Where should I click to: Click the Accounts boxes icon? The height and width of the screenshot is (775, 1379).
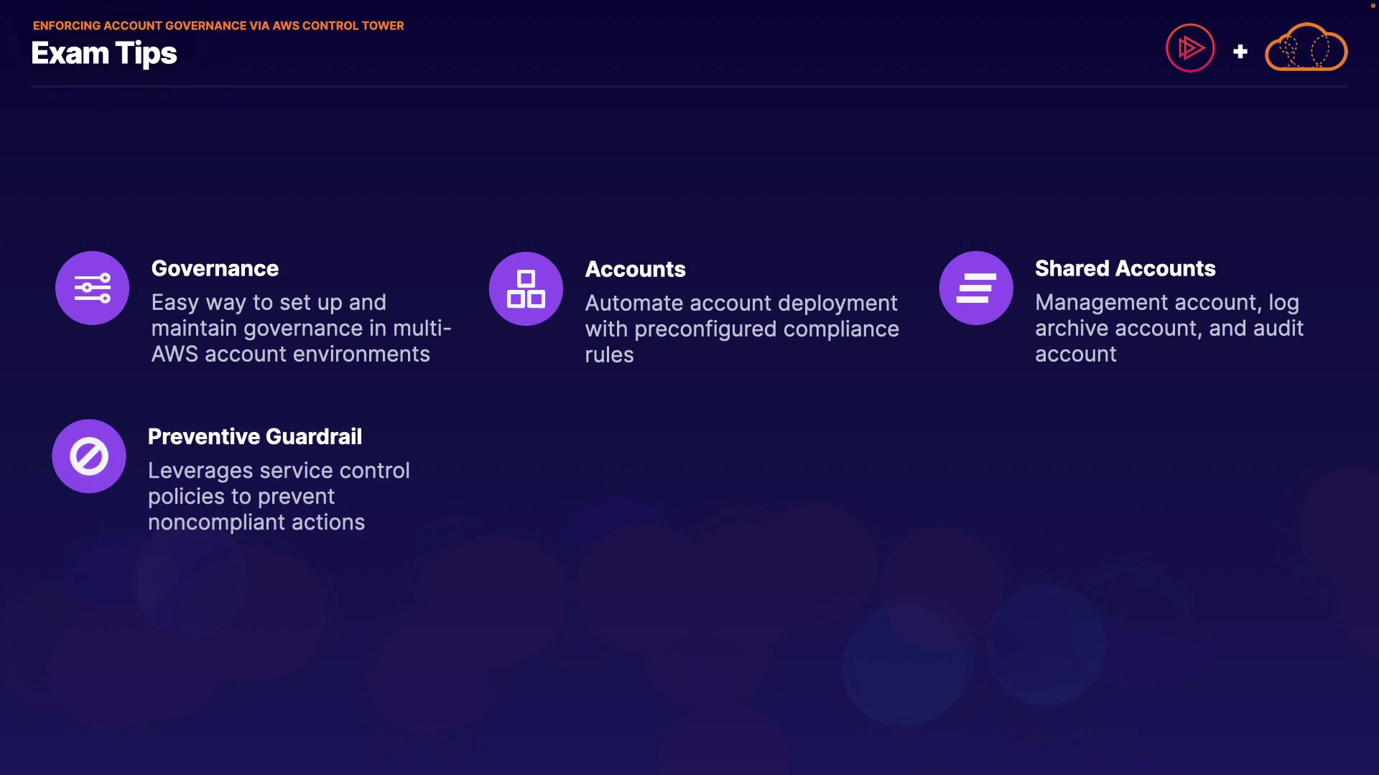pyautogui.click(x=526, y=288)
